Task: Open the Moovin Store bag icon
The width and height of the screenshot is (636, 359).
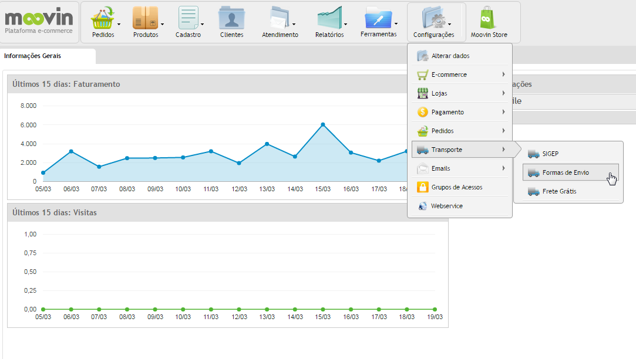Action: tap(488, 18)
